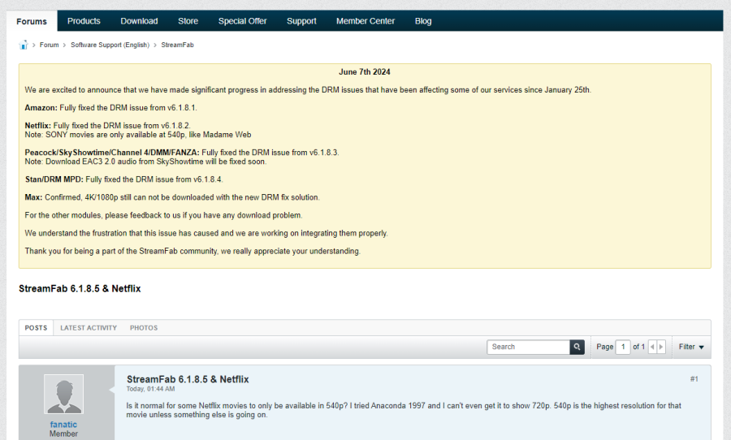Open the StreamFab breadcrumb link

pos(177,45)
